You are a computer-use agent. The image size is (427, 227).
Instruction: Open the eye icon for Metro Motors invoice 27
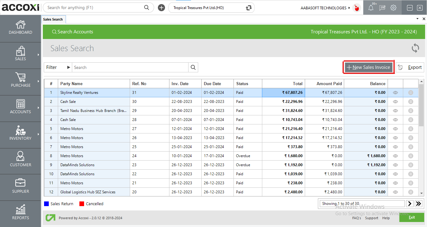[395, 128]
